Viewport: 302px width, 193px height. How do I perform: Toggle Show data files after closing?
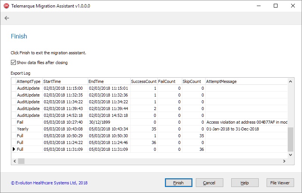[x=14, y=63]
